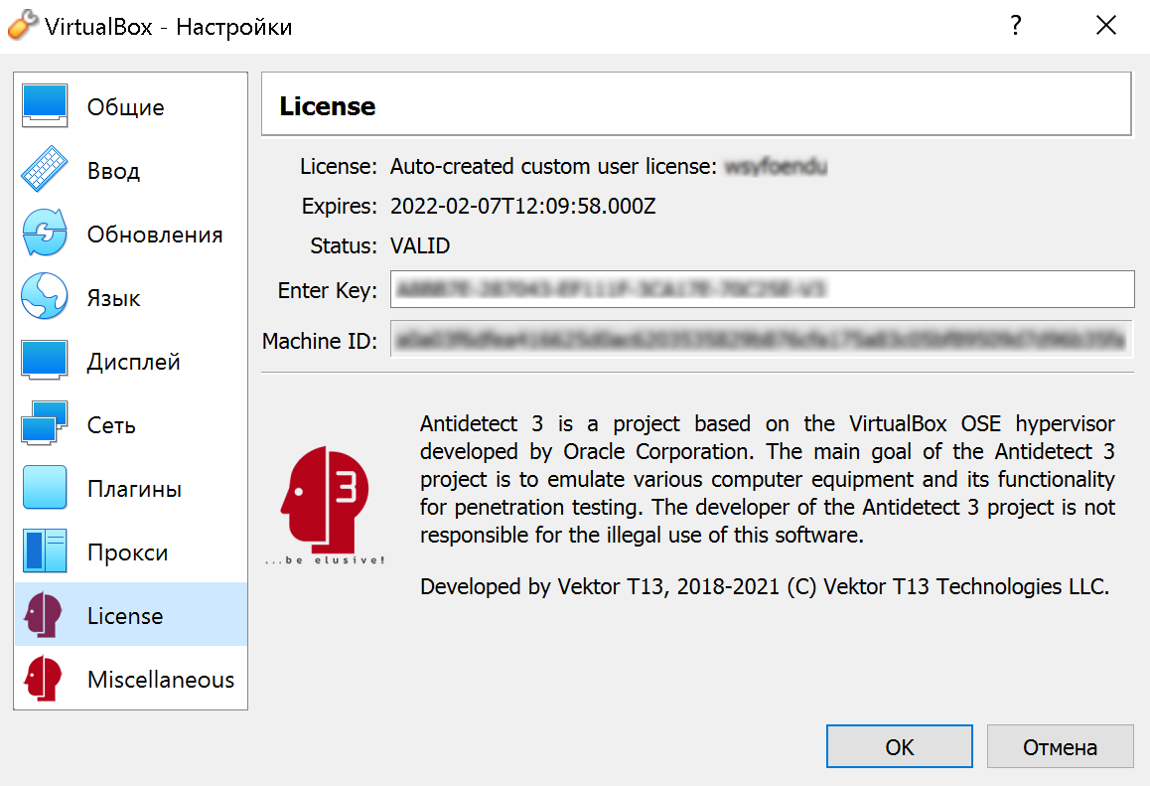Select the License section in sidebar
The height and width of the screenshot is (786, 1150).
tap(131, 615)
